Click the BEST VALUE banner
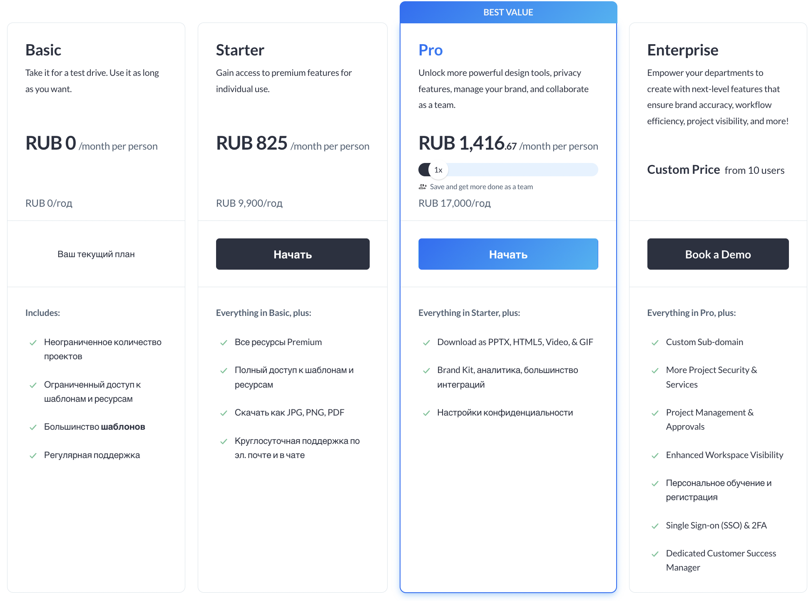The image size is (811, 601). click(x=508, y=13)
